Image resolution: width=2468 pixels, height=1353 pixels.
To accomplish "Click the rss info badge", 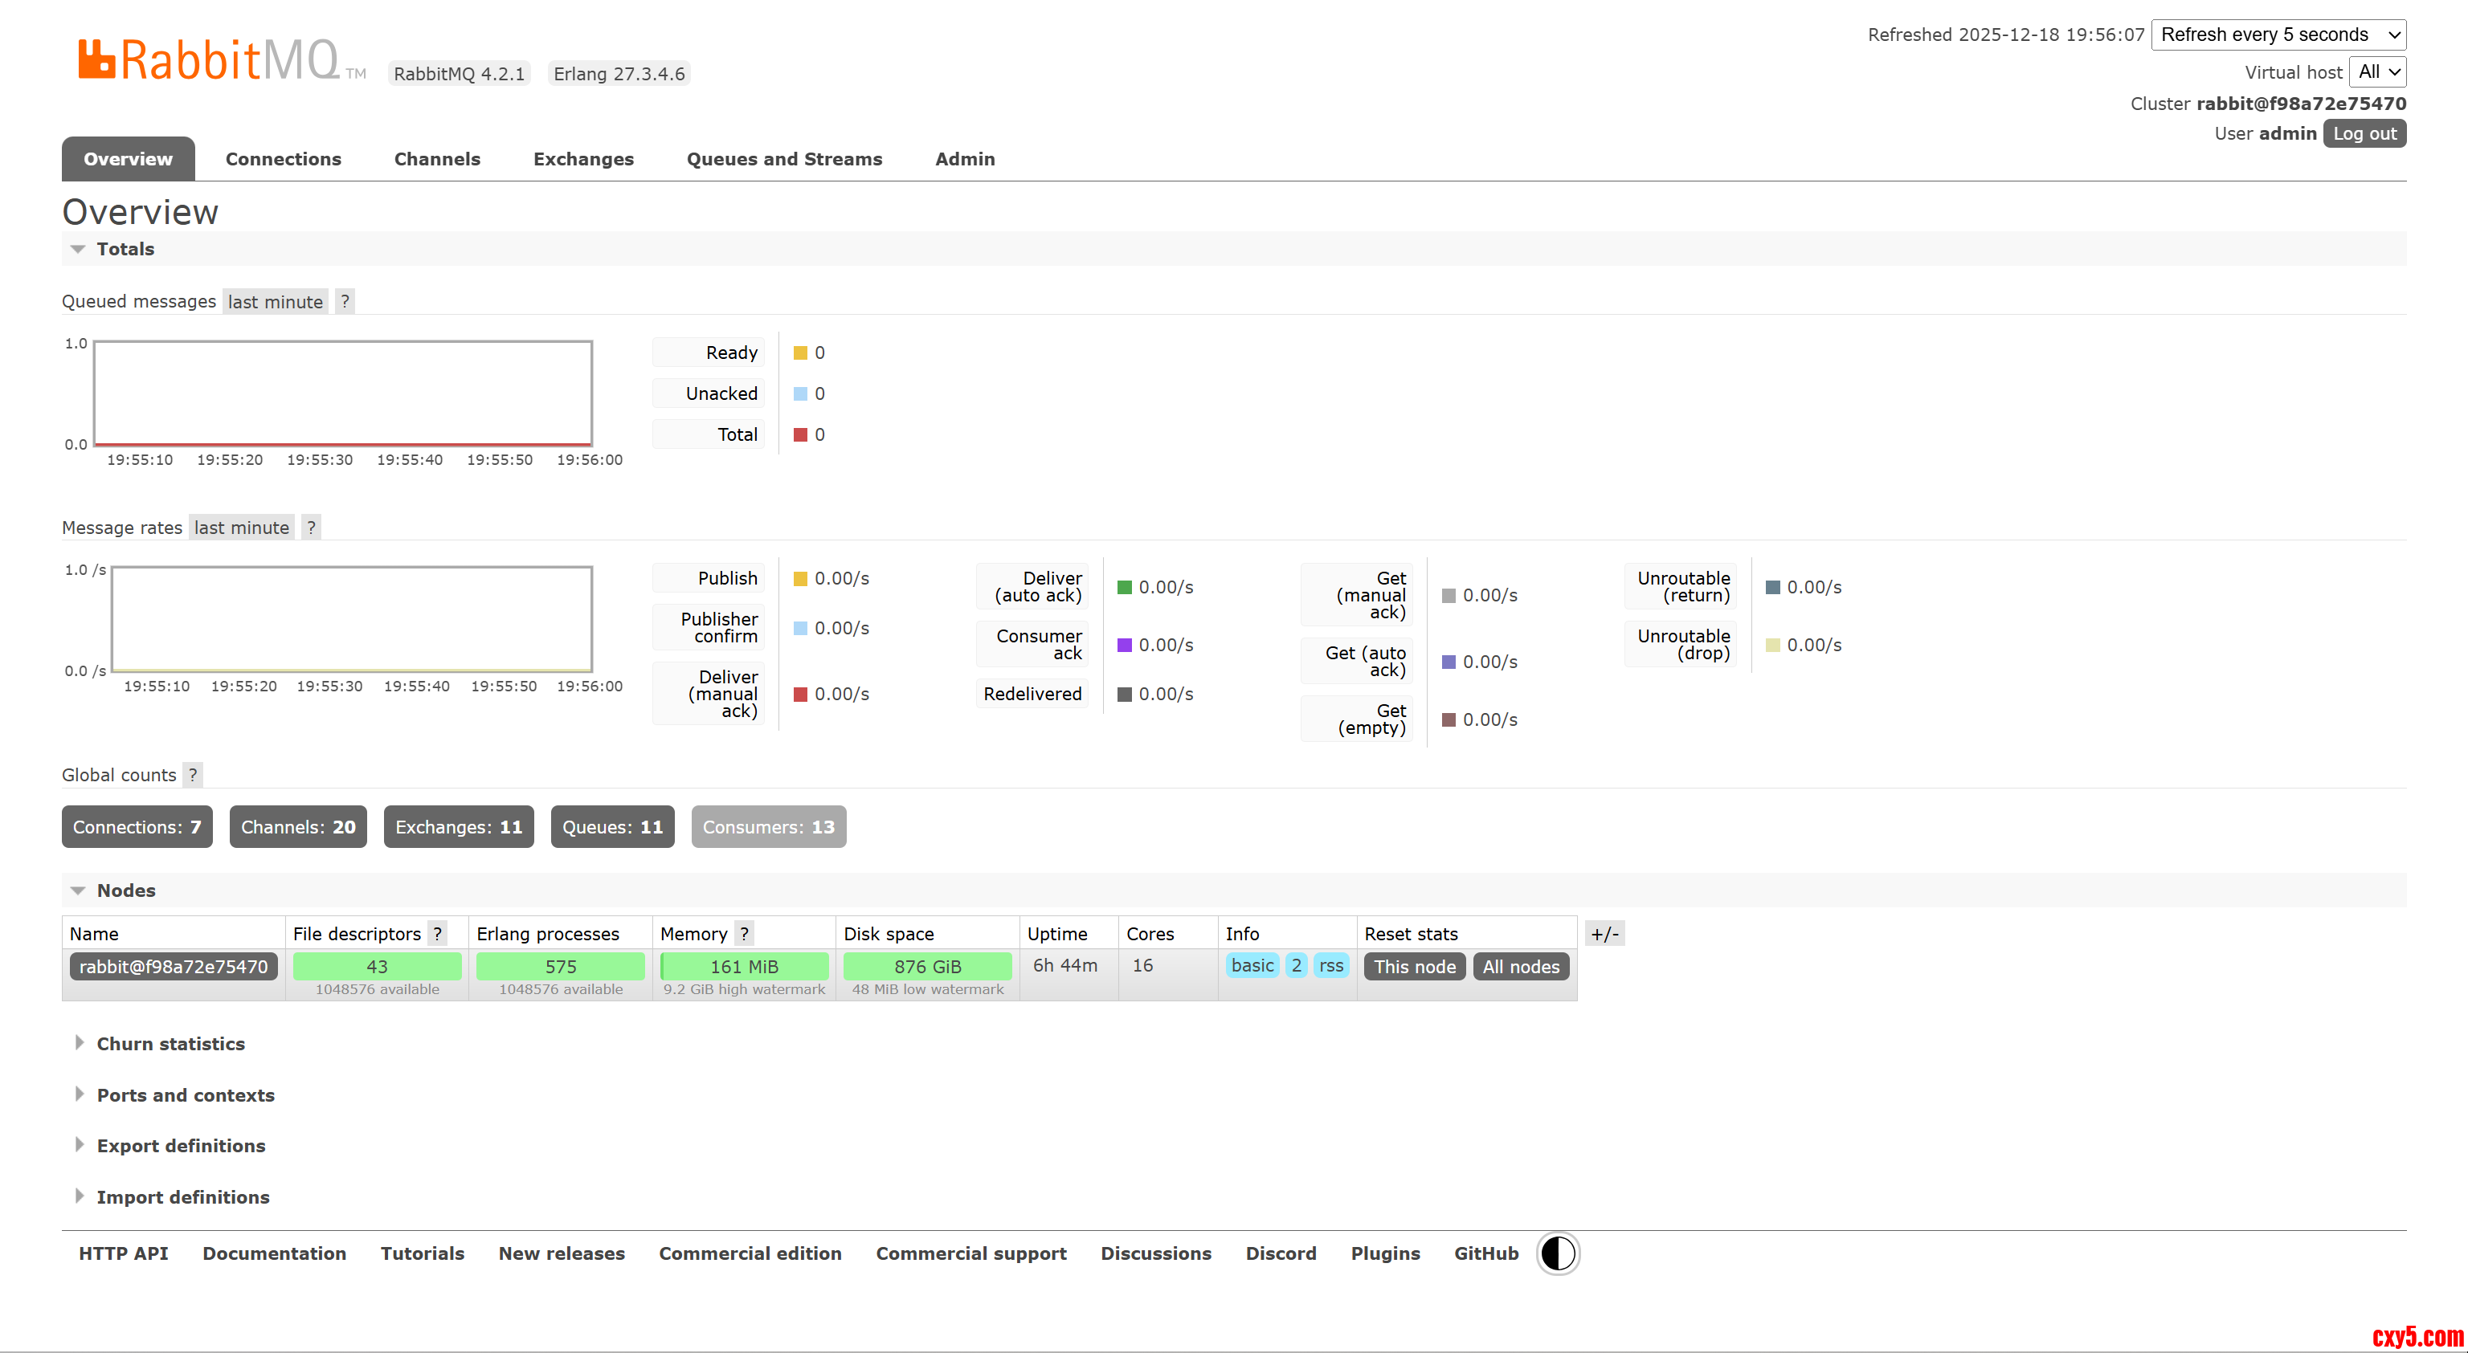I will click(x=1330, y=965).
